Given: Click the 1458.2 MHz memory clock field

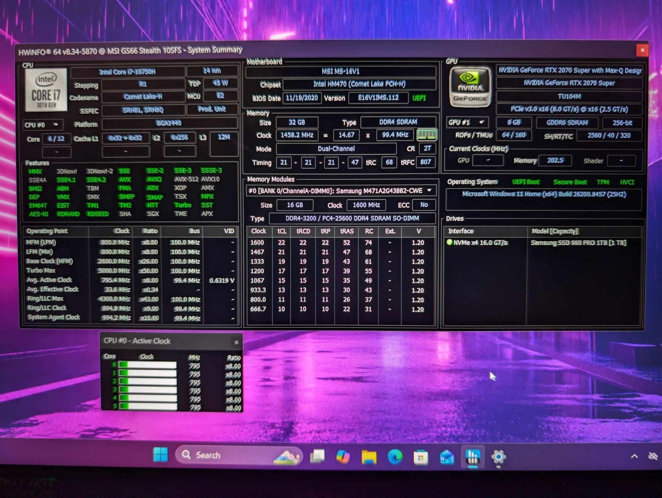Looking at the screenshot, I should pos(297,135).
